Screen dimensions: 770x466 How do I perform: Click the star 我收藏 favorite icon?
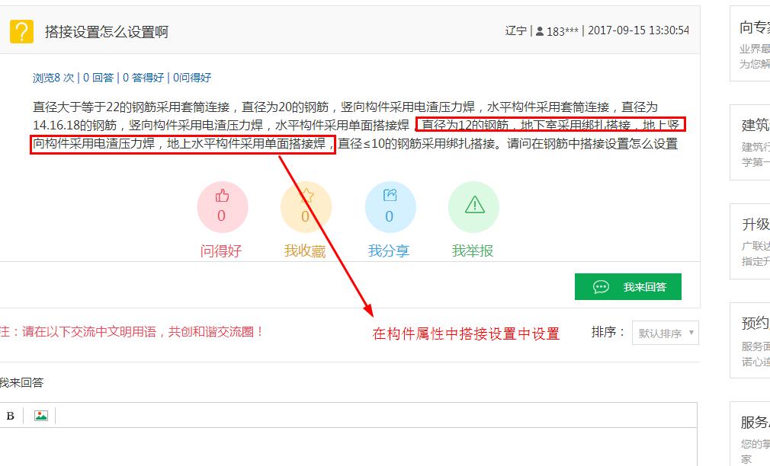coord(306,207)
